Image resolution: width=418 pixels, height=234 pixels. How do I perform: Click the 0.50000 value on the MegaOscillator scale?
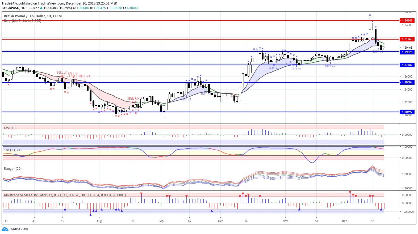(407, 195)
